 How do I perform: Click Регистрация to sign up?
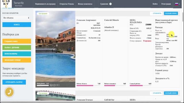pyautogui.click(x=166, y=4)
